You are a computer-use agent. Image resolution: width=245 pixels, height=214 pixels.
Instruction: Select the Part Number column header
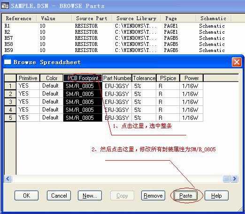click(117, 78)
